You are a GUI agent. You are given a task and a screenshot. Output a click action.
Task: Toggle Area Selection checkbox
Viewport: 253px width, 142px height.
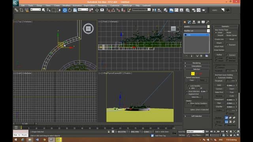pos(187,91)
